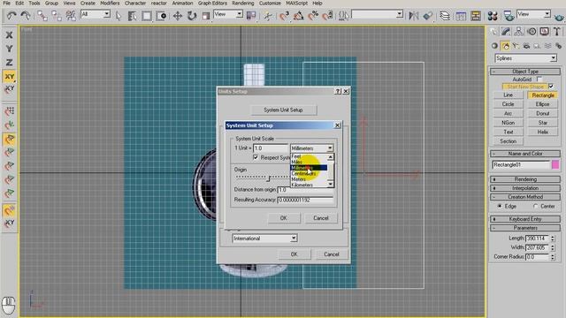566x318 pixels.
Task: Click the Undo arrow in main toolbar
Action: (x=11, y=16)
